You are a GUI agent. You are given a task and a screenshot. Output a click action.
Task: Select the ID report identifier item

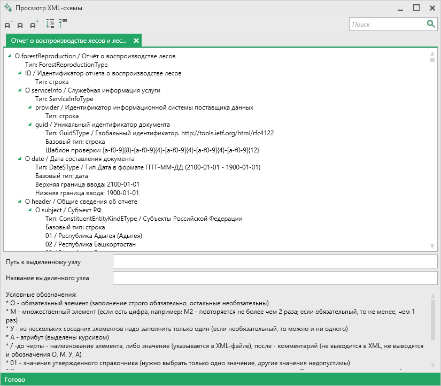pyautogui.click(x=103, y=73)
